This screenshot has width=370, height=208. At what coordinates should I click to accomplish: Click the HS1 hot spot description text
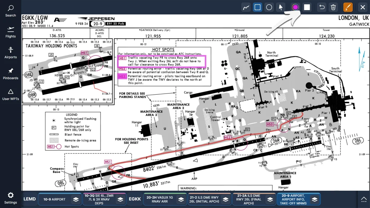coord(164,61)
